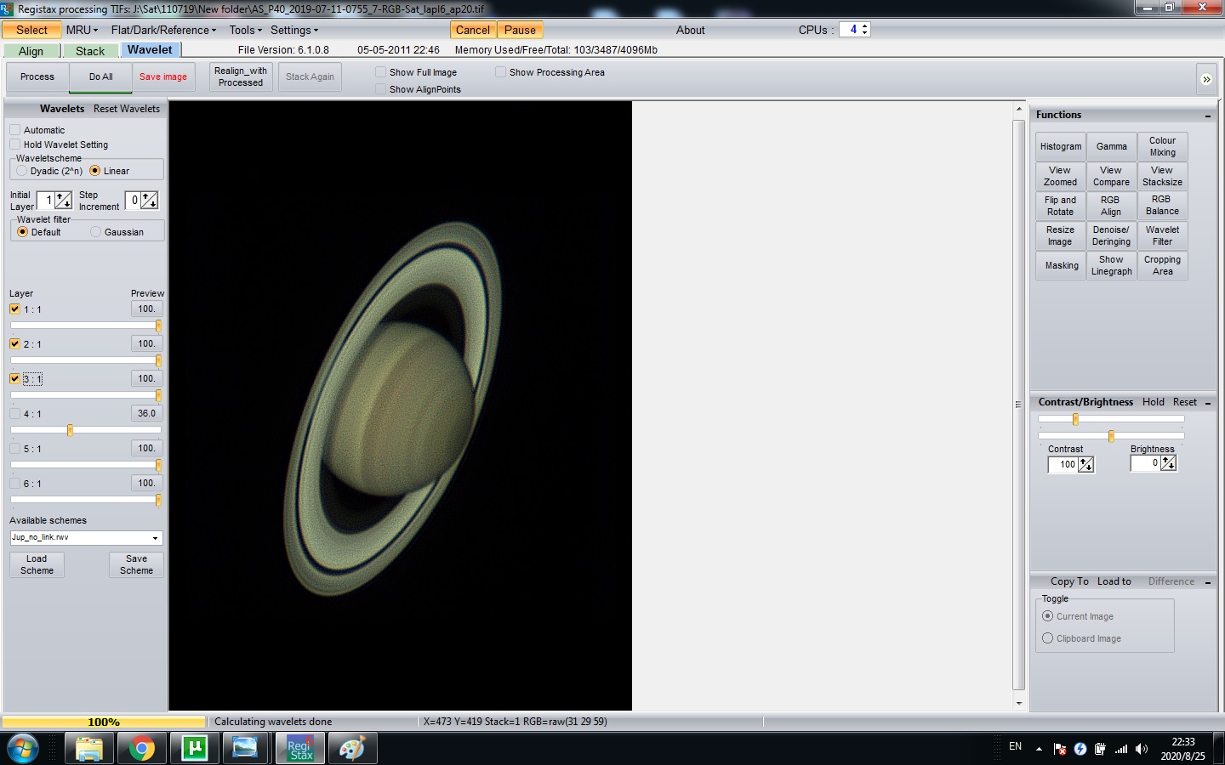This screenshot has width=1225, height=765.
Task: Select Dyadic (2^n) wavelet scheme
Action: point(22,171)
